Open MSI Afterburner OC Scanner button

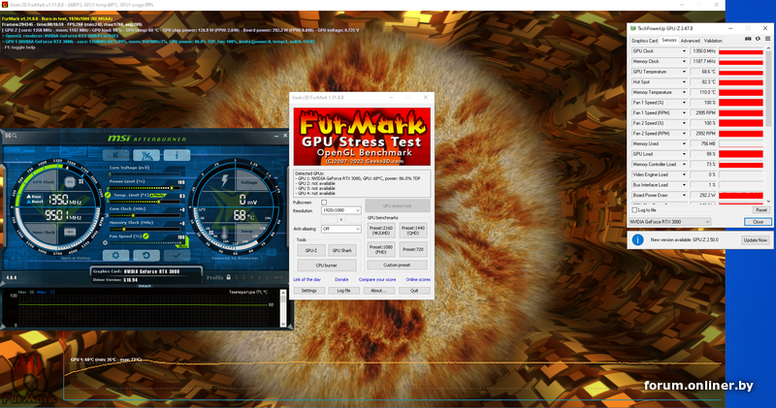(146, 155)
